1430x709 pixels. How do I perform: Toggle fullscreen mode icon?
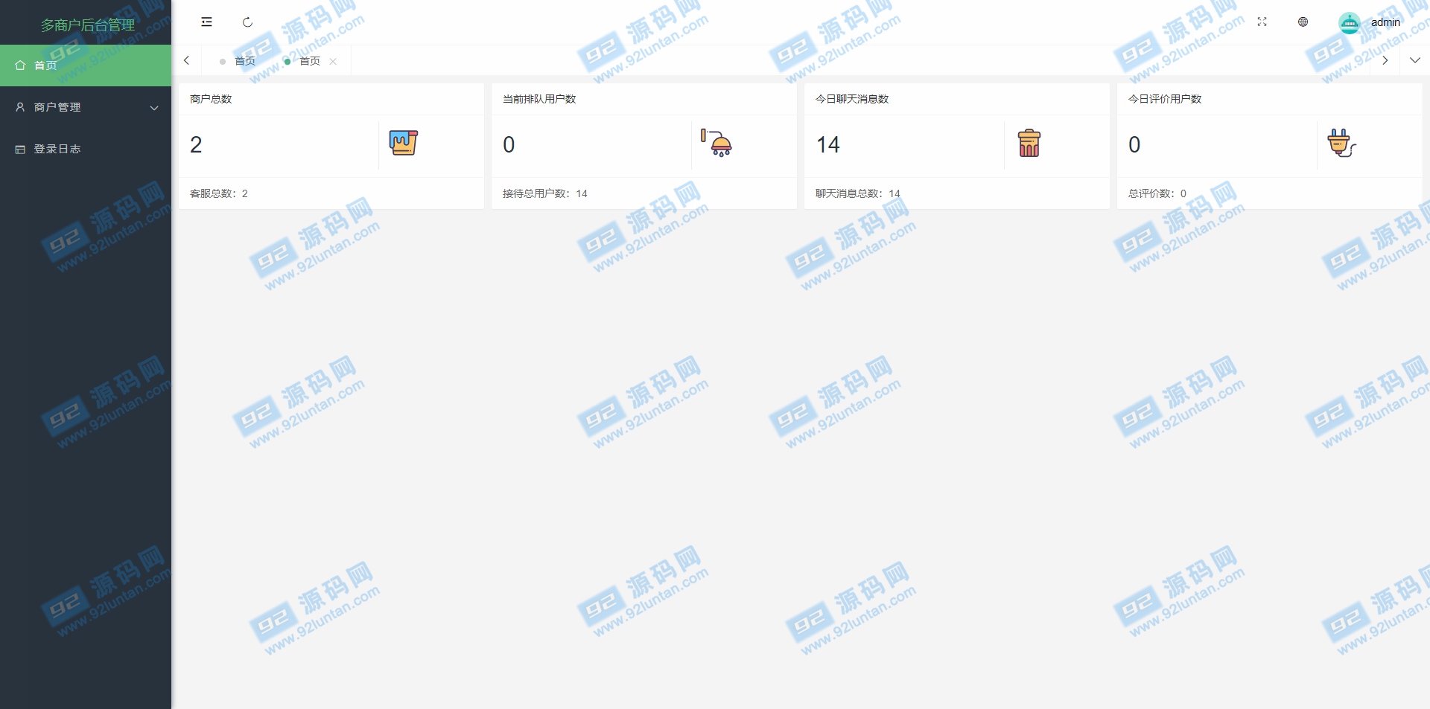pos(1262,22)
